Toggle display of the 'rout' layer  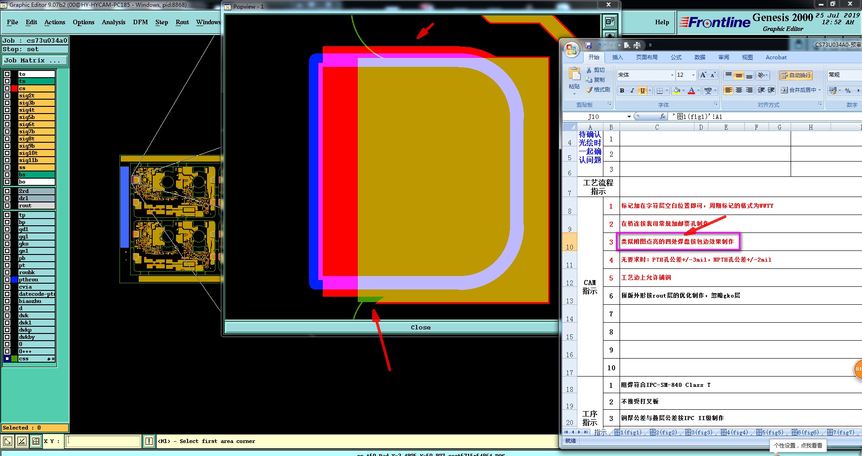7,206
